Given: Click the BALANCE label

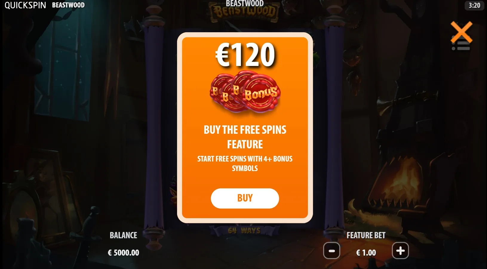Looking at the screenshot, I should coord(123,235).
